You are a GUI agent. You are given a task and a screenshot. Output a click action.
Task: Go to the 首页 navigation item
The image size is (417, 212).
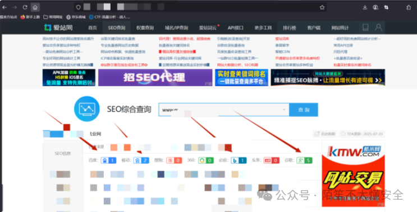(x=93, y=28)
